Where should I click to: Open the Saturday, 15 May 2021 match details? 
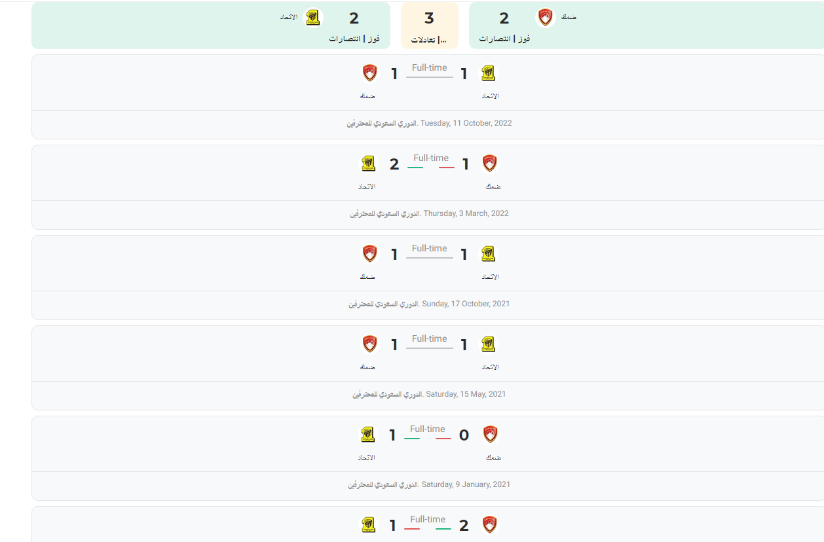pyautogui.click(x=429, y=394)
